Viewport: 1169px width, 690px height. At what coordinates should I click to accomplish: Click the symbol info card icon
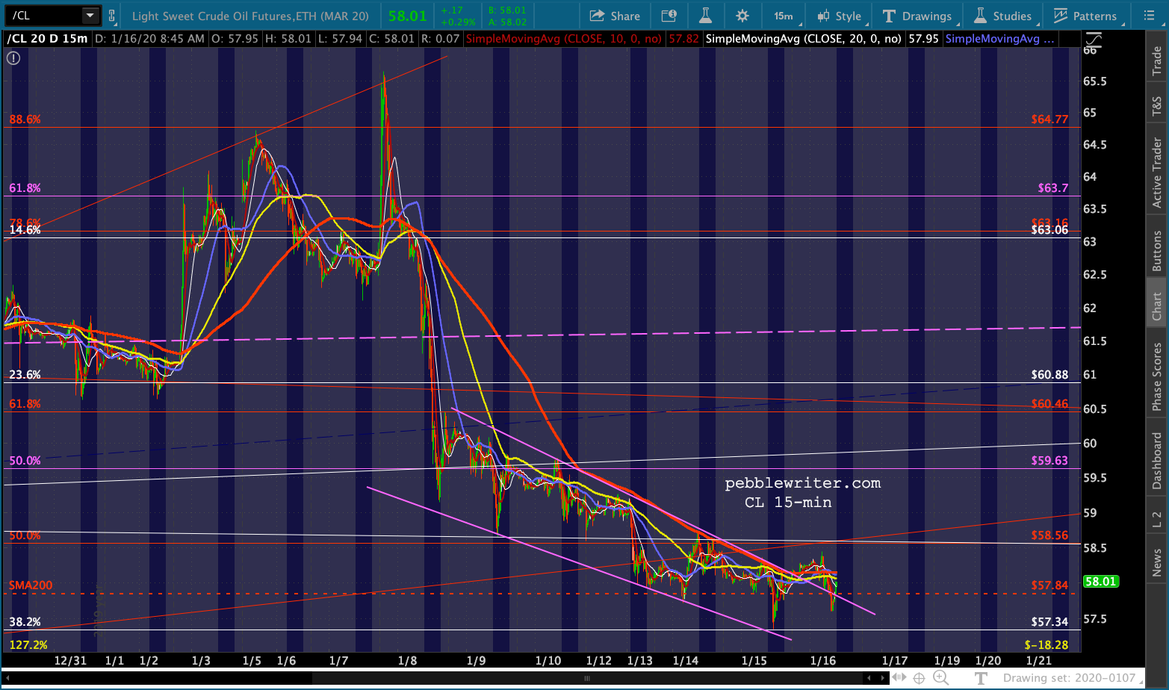pyautogui.click(x=669, y=16)
